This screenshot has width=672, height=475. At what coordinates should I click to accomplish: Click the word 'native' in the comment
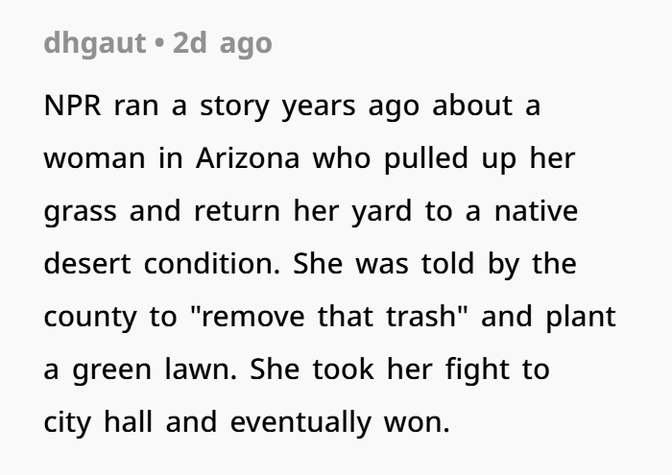point(536,211)
